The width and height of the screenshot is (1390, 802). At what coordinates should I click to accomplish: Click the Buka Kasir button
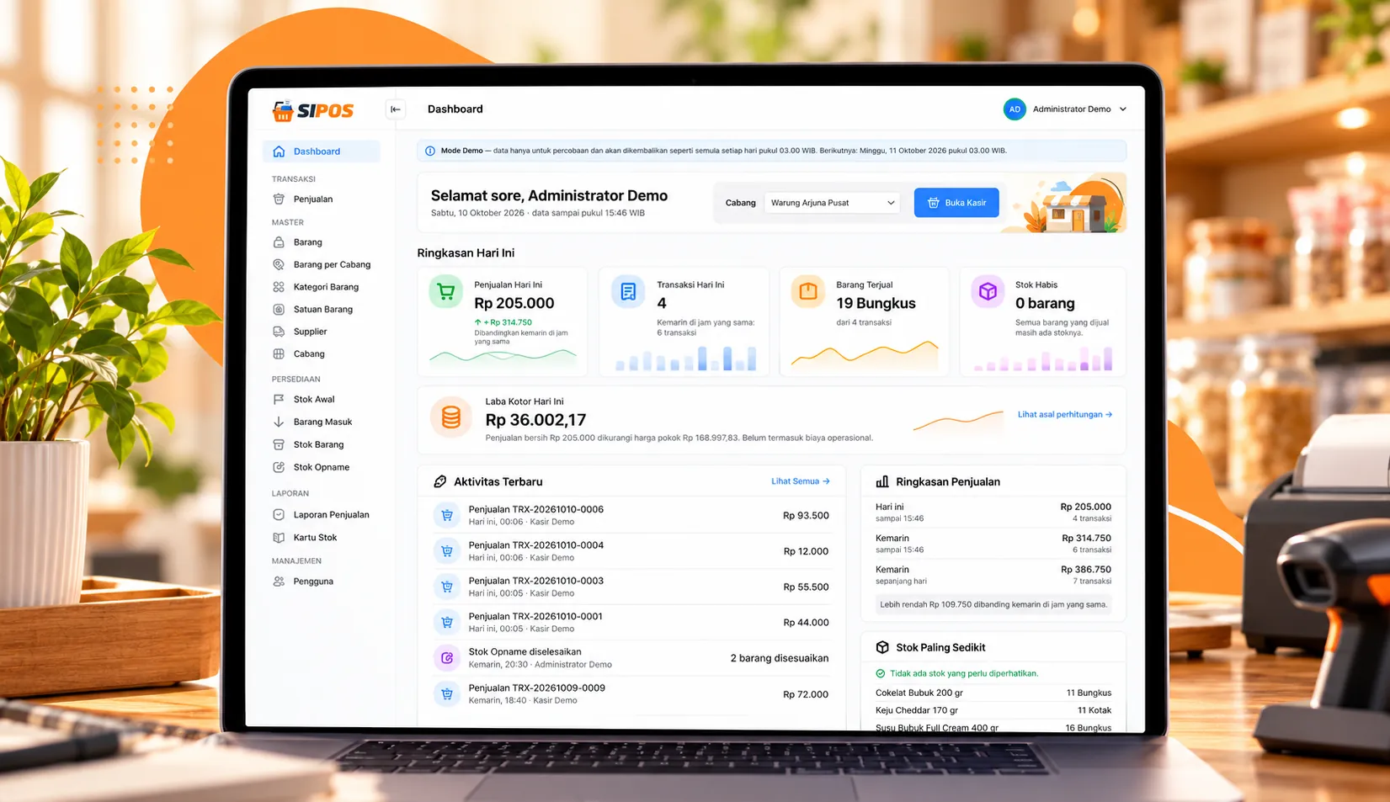pyautogui.click(x=956, y=203)
